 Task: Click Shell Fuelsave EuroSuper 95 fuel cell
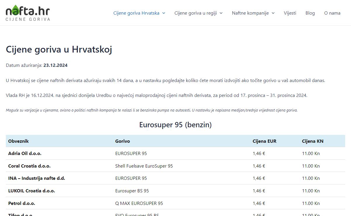click(144, 166)
